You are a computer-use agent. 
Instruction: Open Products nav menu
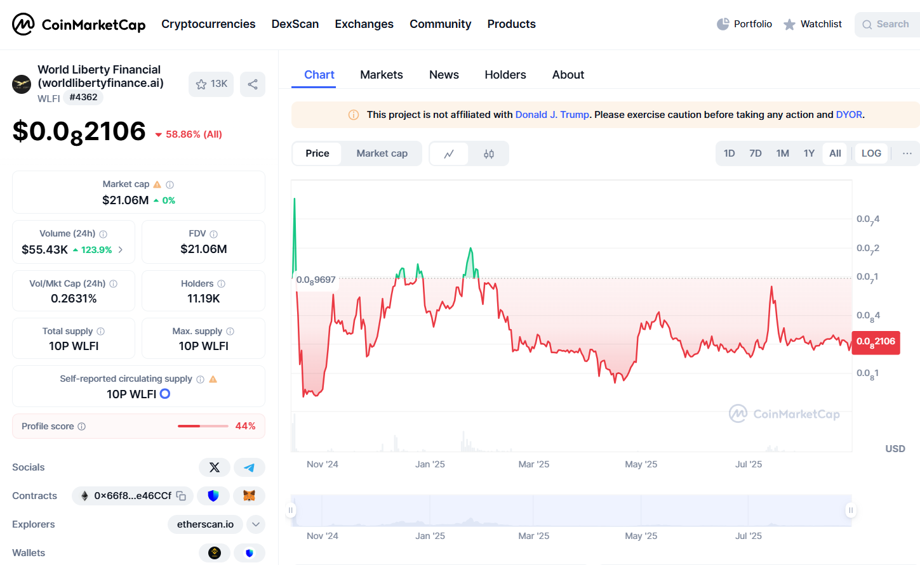tap(512, 24)
